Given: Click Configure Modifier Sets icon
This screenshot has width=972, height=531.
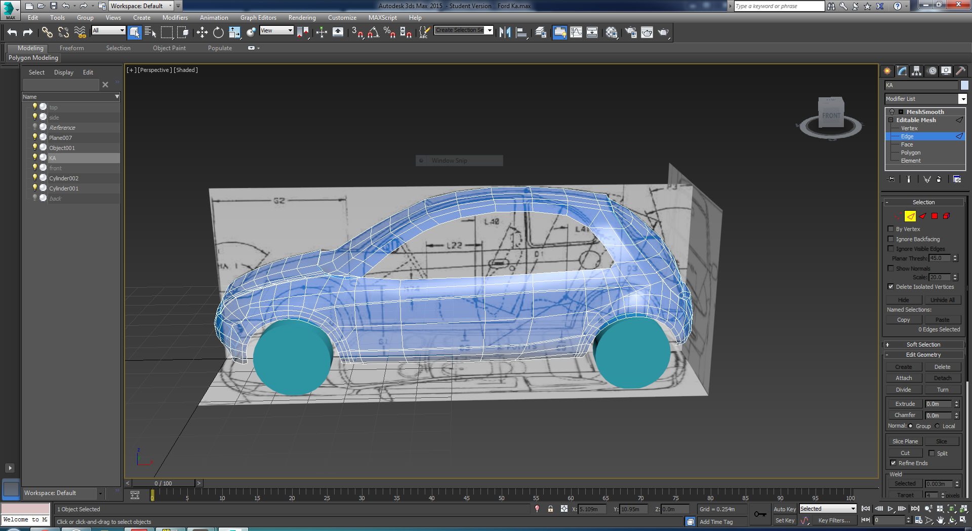Looking at the screenshot, I should pos(957,179).
